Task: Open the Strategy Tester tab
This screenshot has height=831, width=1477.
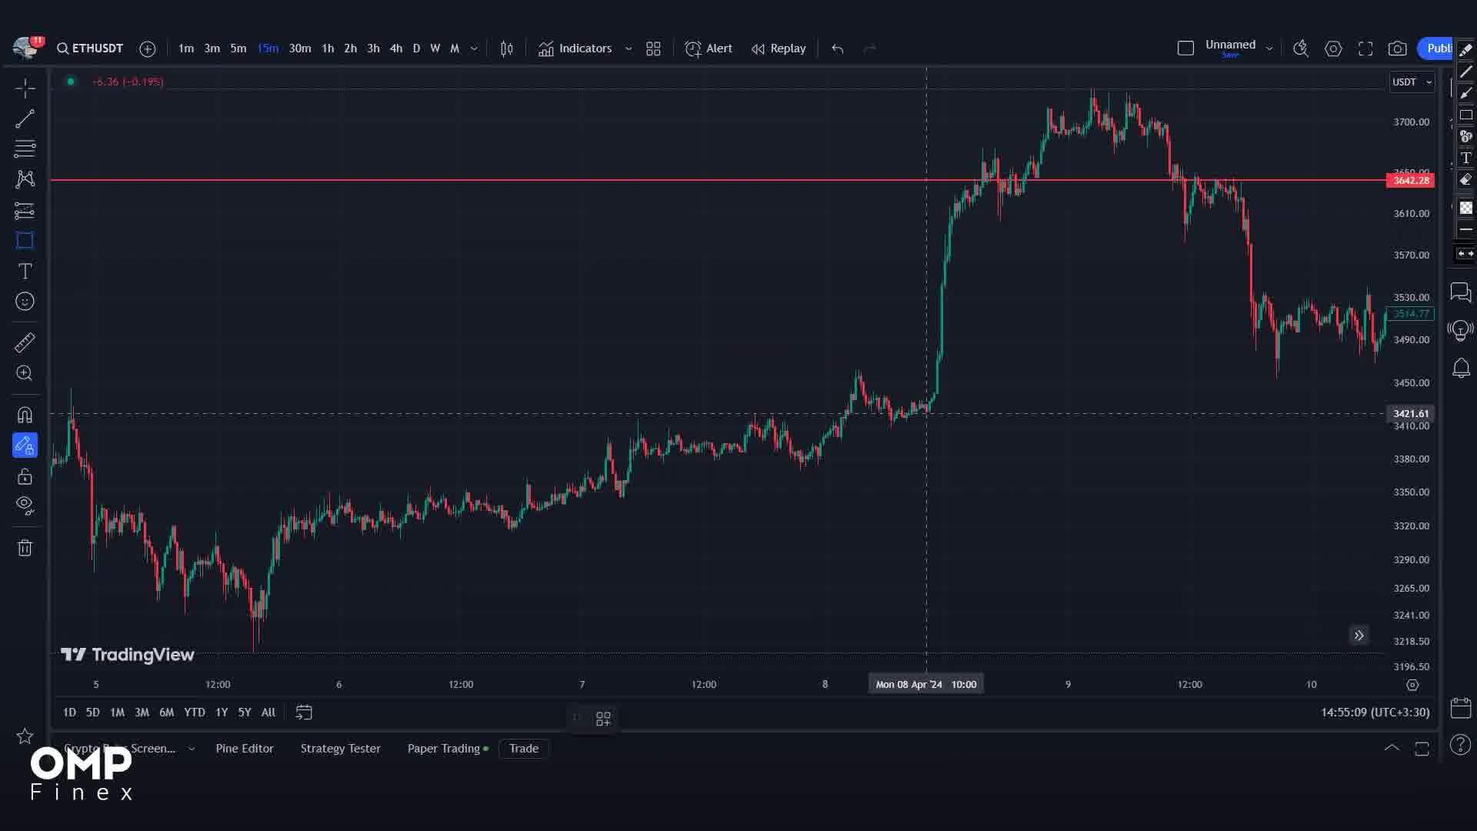Action: (340, 748)
